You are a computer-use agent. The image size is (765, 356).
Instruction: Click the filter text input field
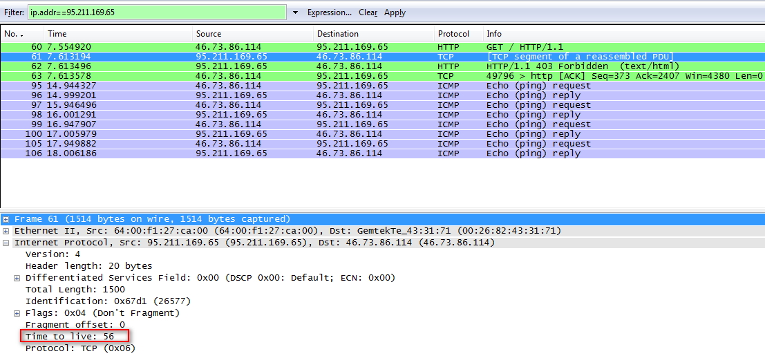(157, 12)
